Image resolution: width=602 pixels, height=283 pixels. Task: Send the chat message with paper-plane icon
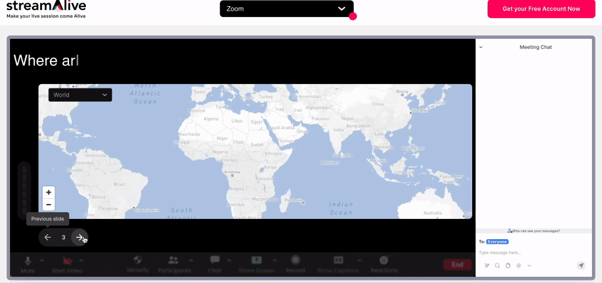coord(581,265)
